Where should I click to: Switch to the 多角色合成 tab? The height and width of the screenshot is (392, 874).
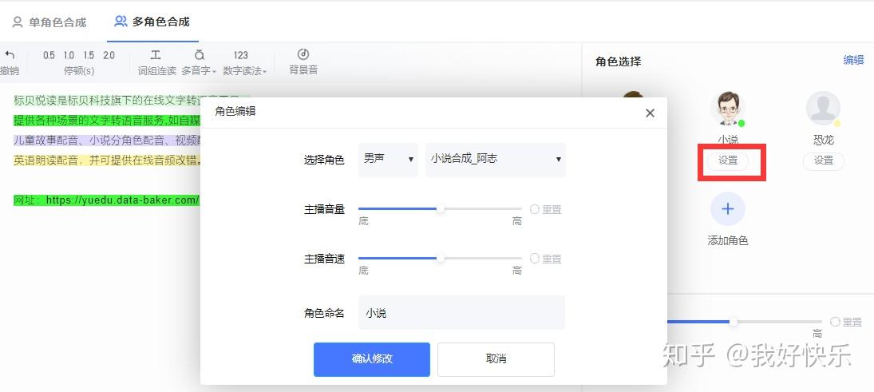pyautogui.click(x=152, y=22)
